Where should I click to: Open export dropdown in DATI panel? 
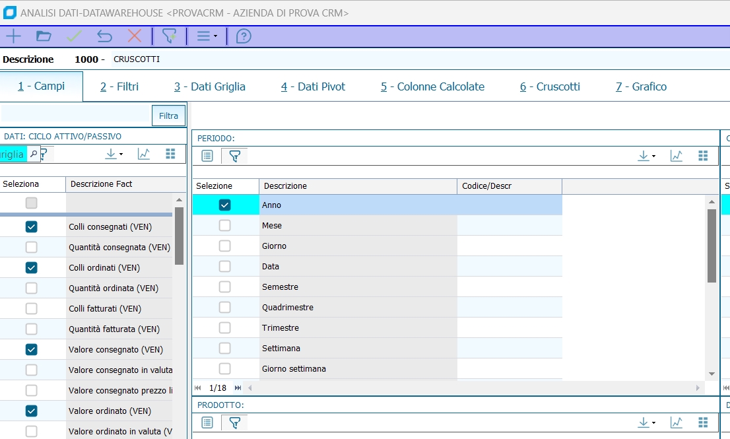tap(114, 154)
